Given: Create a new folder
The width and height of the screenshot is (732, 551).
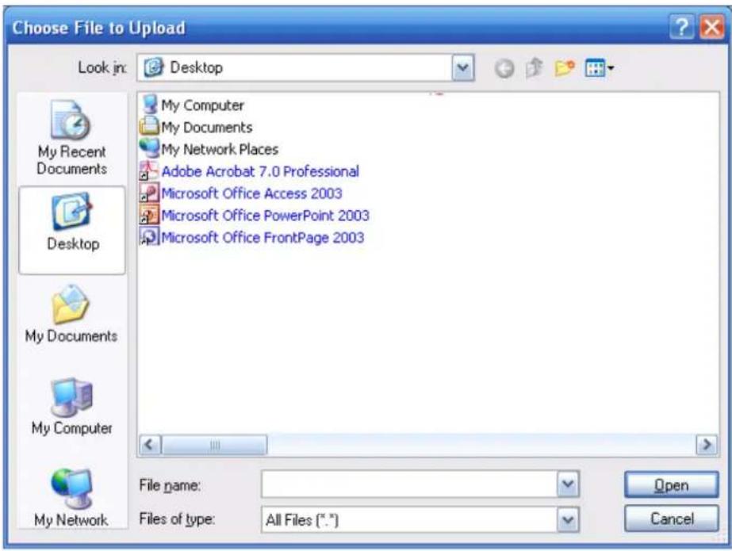Looking at the screenshot, I should (x=564, y=69).
